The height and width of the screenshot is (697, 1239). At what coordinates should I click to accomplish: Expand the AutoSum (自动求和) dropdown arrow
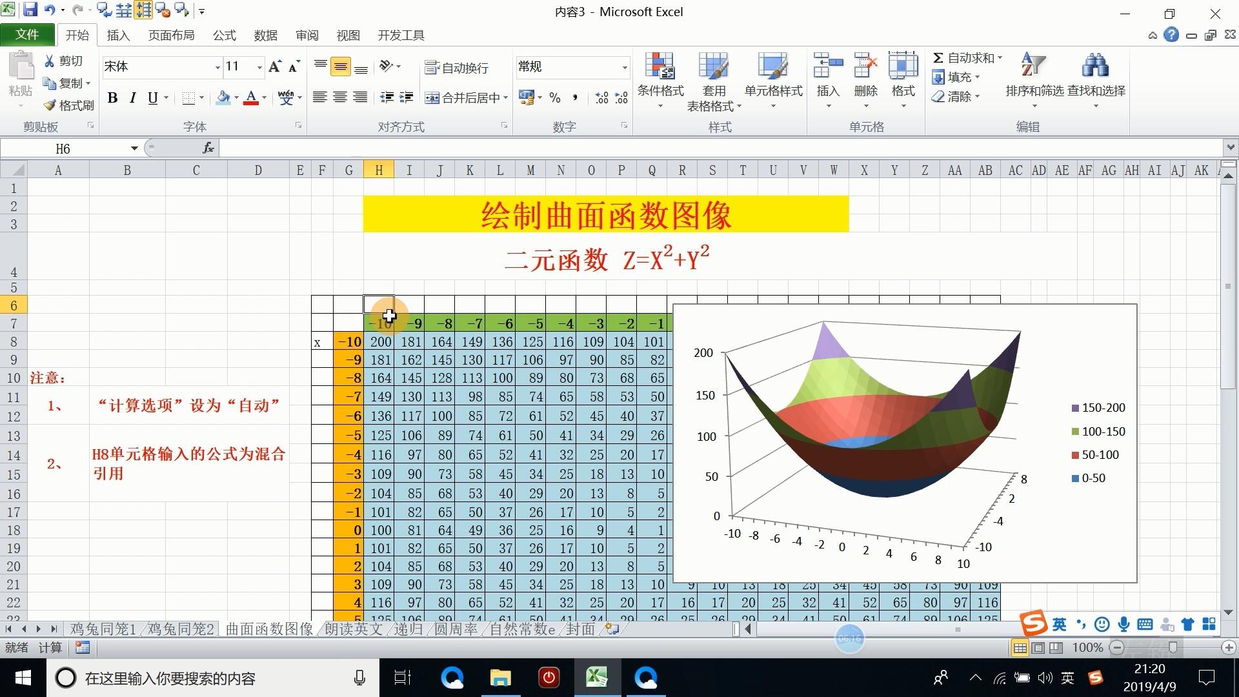pyautogui.click(x=1000, y=58)
